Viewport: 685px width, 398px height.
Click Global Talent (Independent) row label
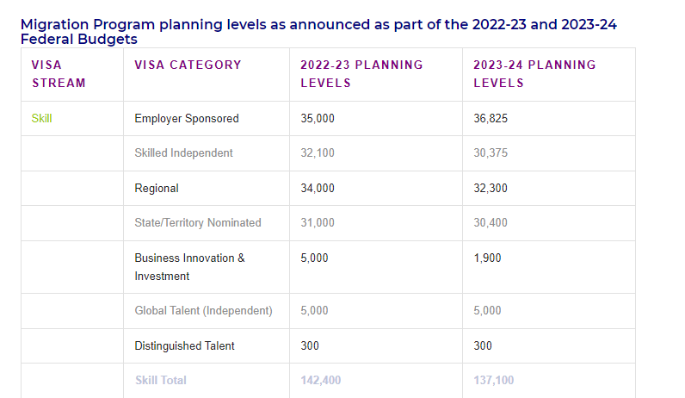(x=204, y=310)
